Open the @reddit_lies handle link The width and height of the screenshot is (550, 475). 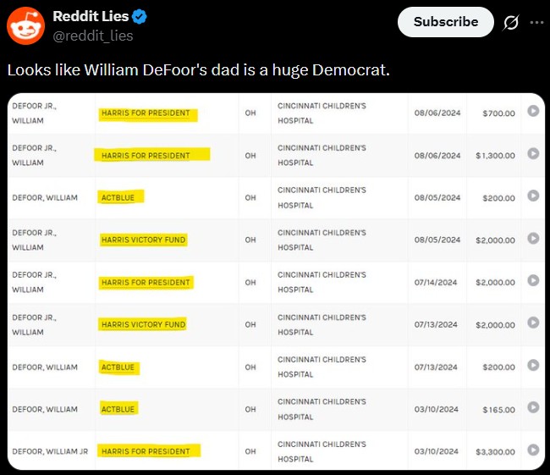pos(93,36)
